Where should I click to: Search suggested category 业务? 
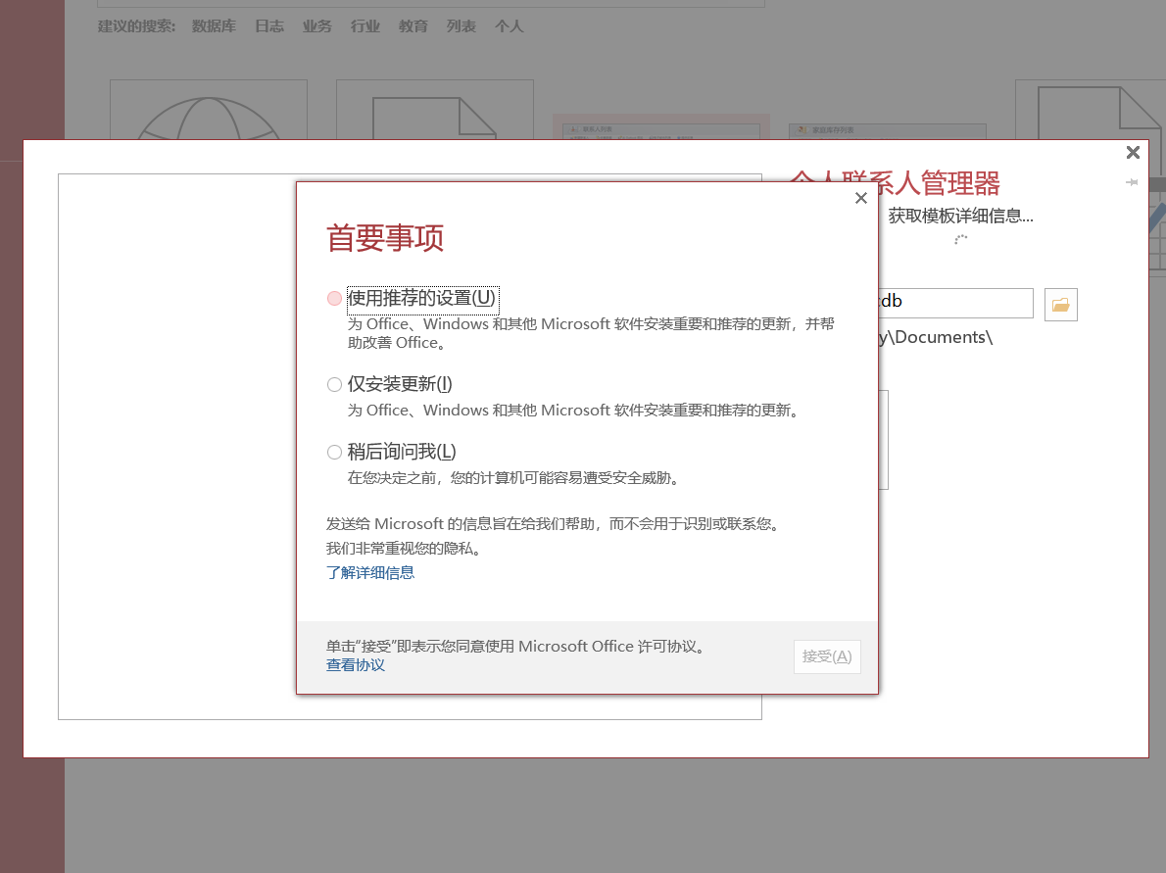click(x=316, y=26)
